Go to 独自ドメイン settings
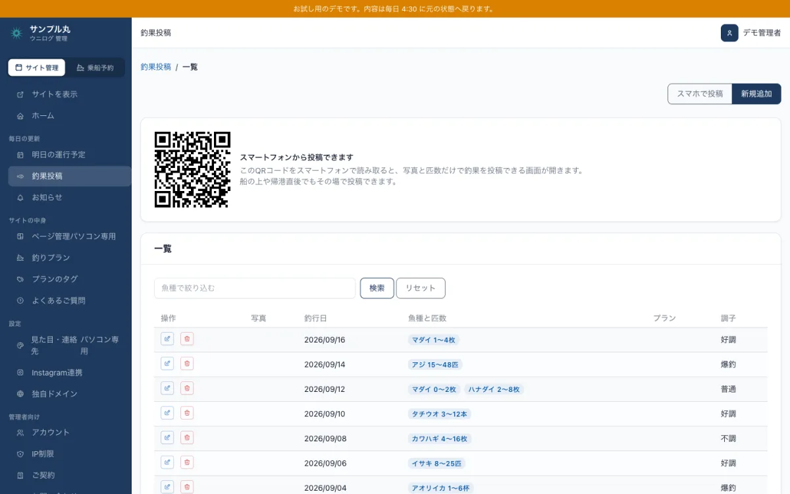Screen dimensions: 790x494 (70, 394)
